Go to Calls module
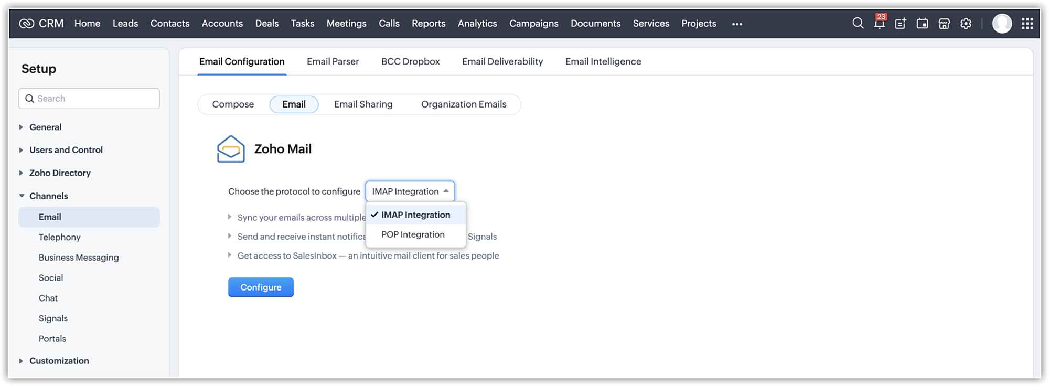Image resolution: width=1049 pixels, height=386 pixels. click(x=389, y=24)
